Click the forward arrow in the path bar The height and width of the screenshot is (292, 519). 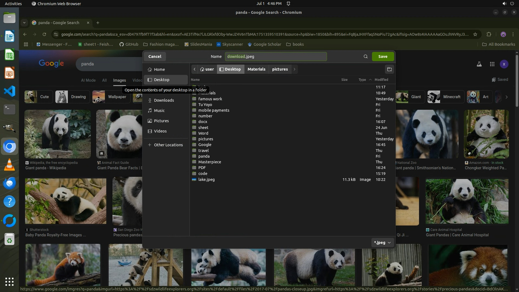(x=294, y=69)
